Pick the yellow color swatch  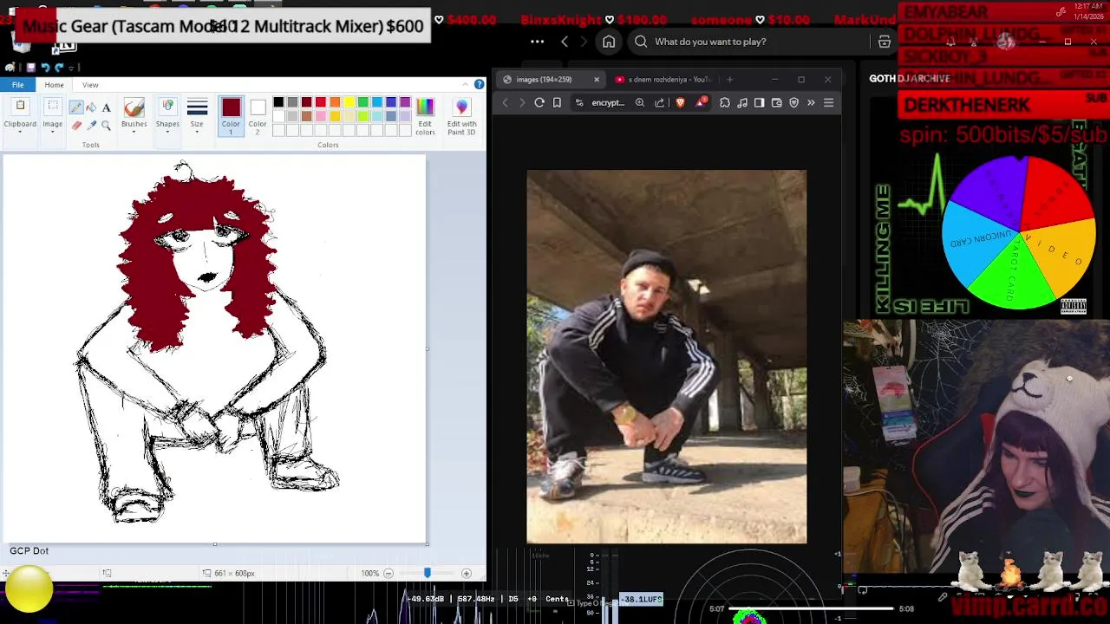349,102
